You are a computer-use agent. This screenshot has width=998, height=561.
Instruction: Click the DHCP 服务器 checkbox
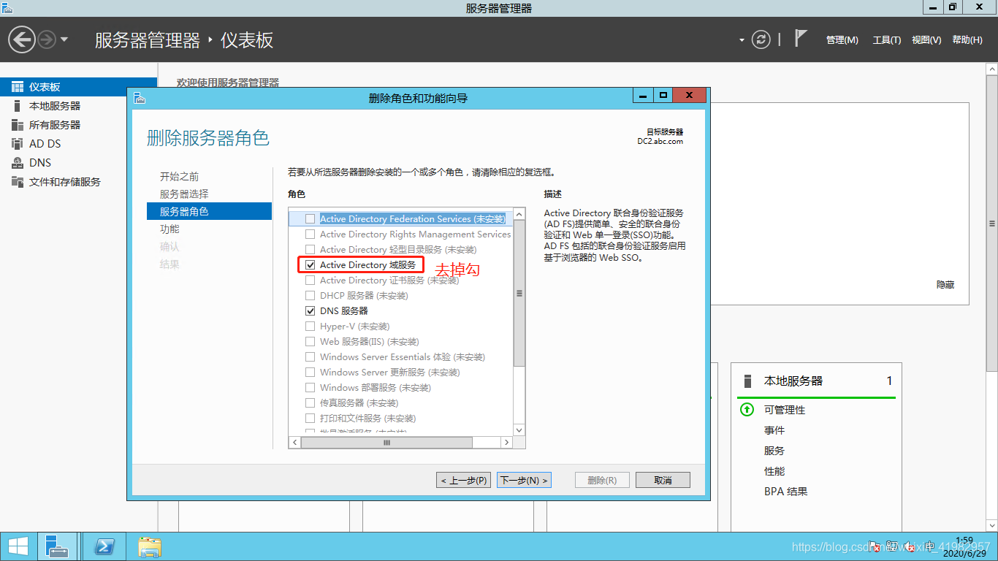click(310, 295)
